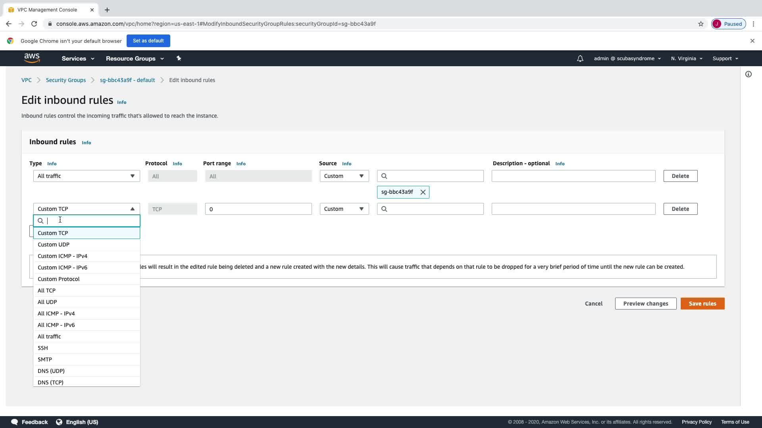Dismiss the default browser notification bar

pos(752,41)
